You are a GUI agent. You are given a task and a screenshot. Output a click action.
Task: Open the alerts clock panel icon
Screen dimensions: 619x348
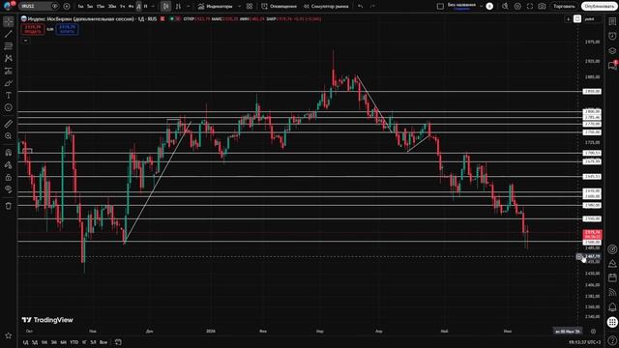pos(612,37)
